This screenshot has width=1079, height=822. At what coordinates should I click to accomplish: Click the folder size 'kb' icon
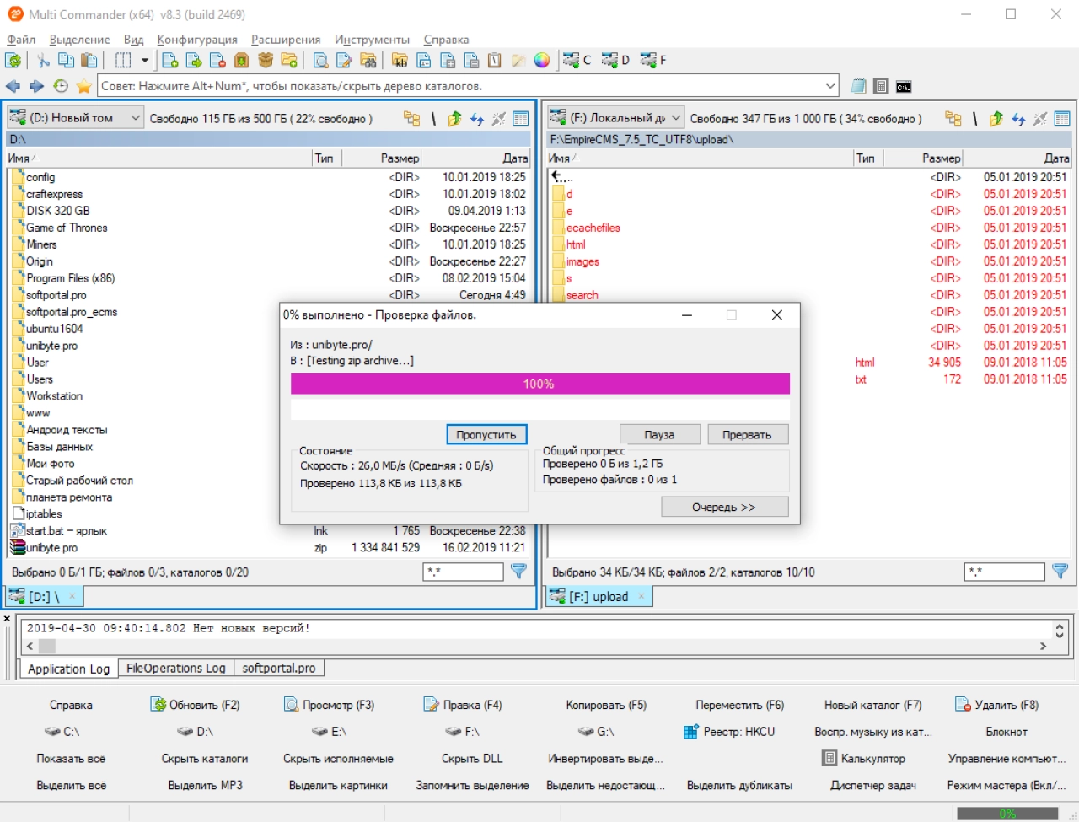click(x=400, y=60)
